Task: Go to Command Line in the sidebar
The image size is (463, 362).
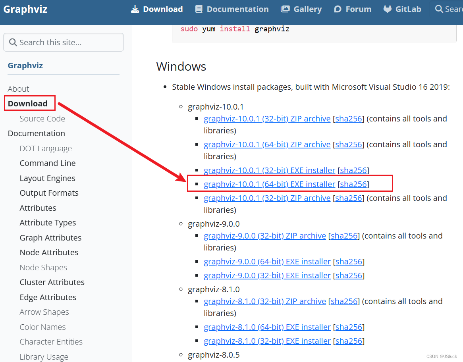Action: tap(48, 163)
